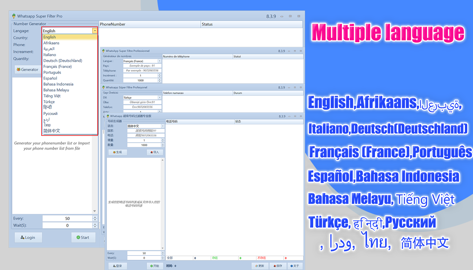Click the 关于 button
This screenshot has width=473, height=270.
pyautogui.click(x=295, y=266)
